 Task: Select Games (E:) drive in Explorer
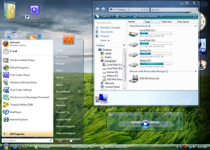coord(150,54)
